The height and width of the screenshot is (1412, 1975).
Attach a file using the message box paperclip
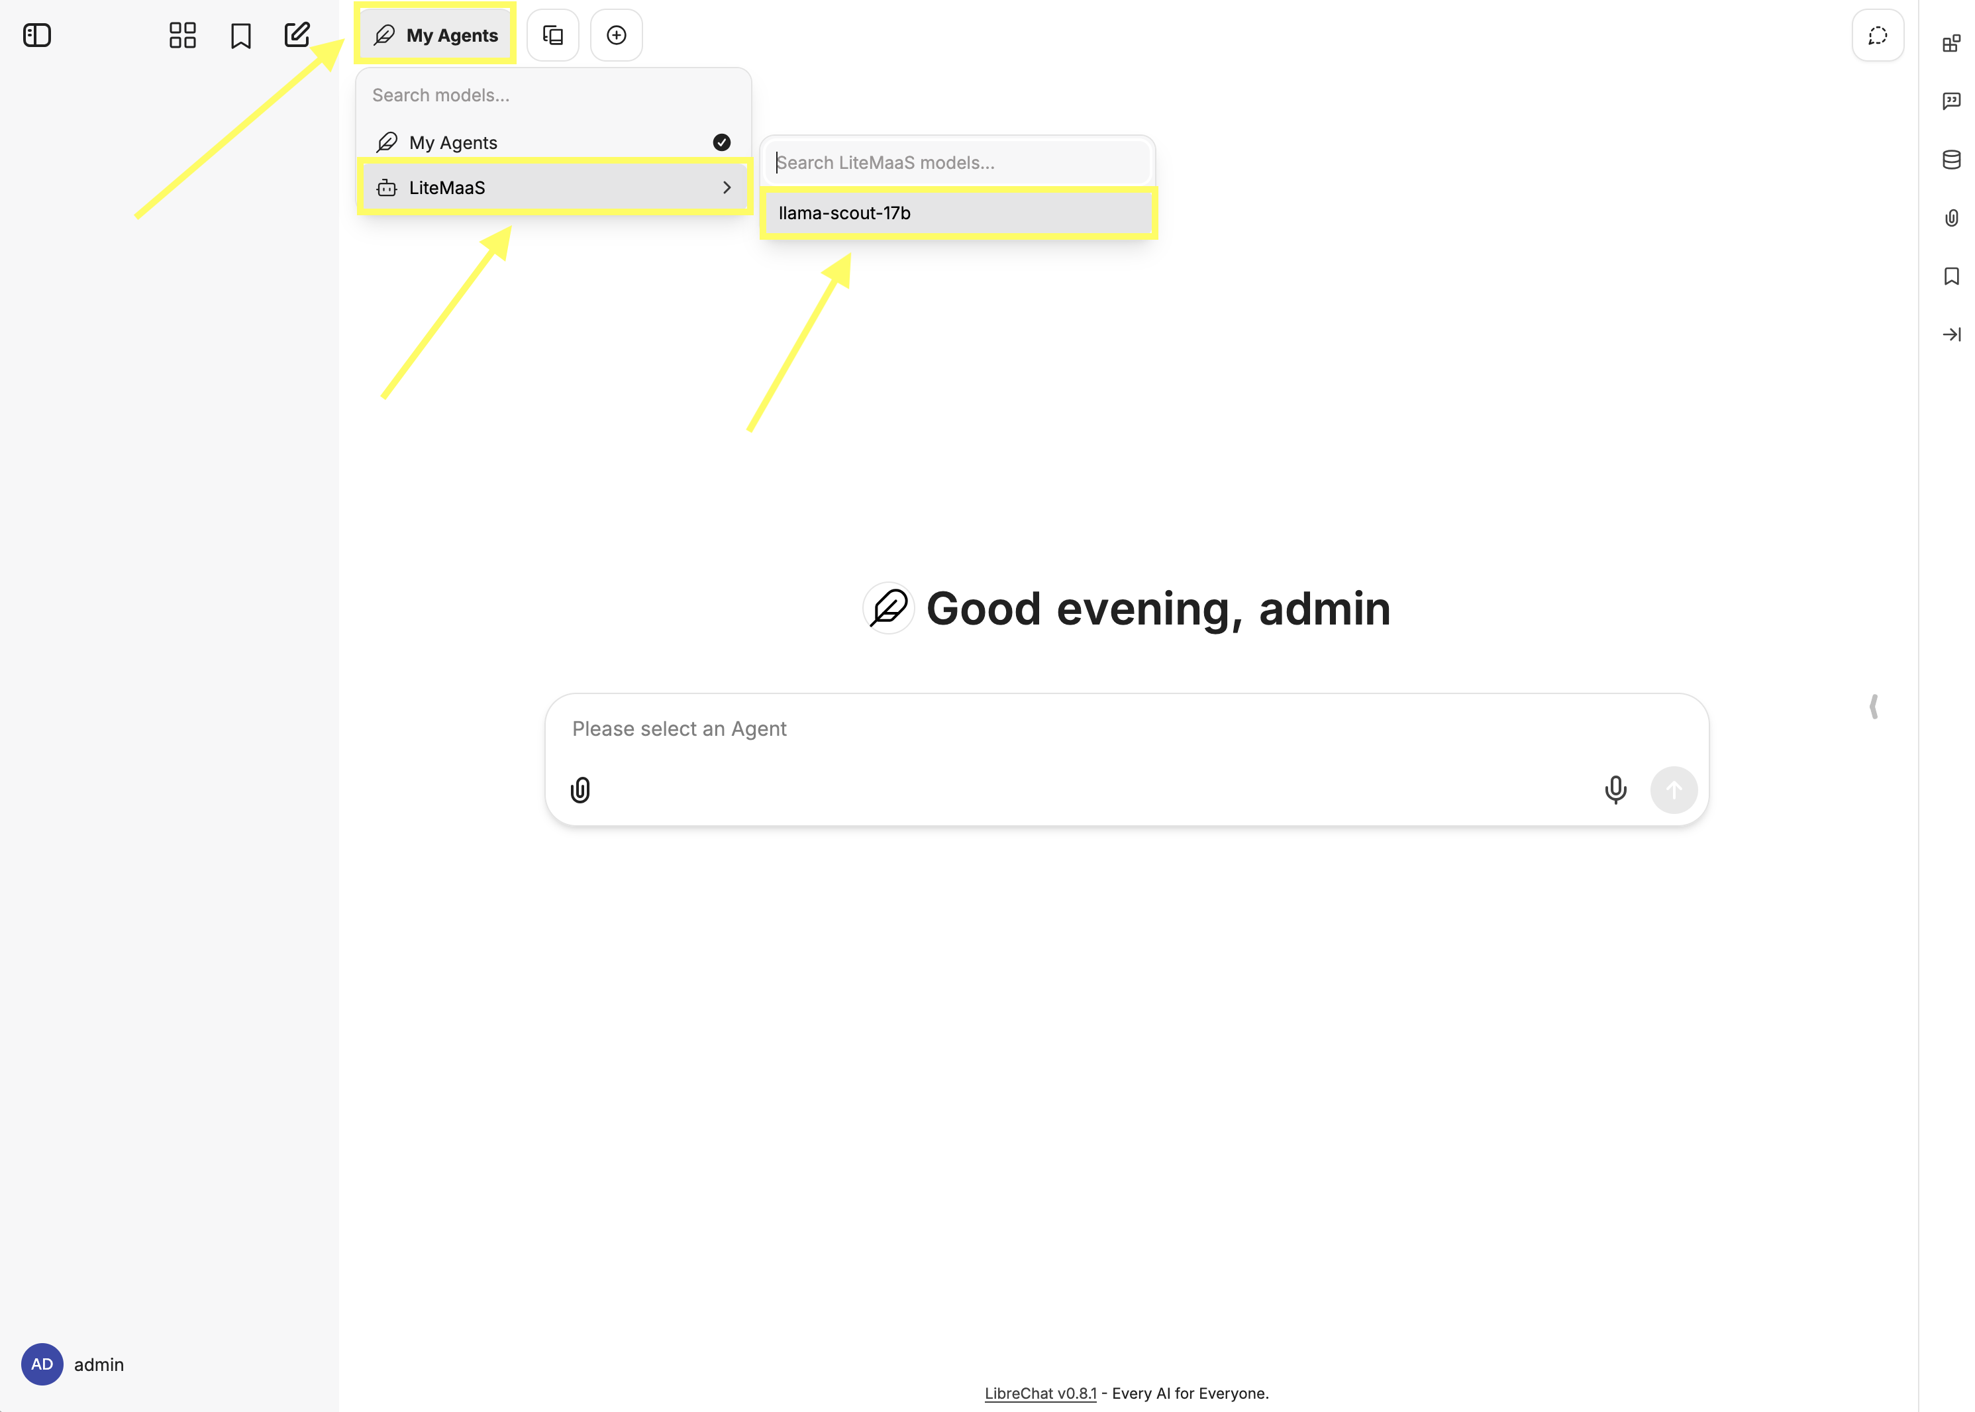point(580,789)
